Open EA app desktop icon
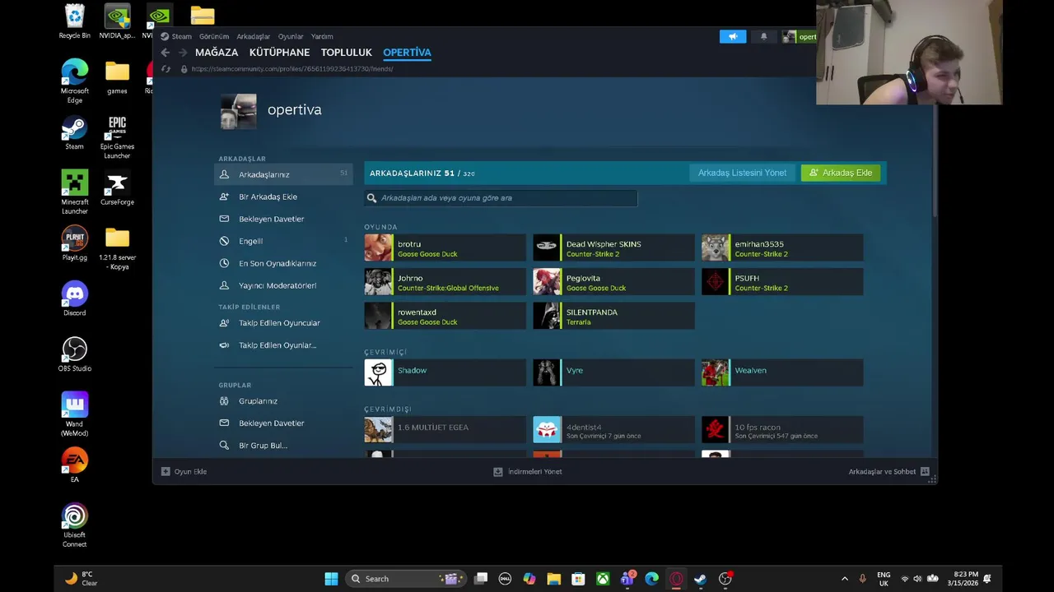The image size is (1054, 592). [x=74, y=465]
